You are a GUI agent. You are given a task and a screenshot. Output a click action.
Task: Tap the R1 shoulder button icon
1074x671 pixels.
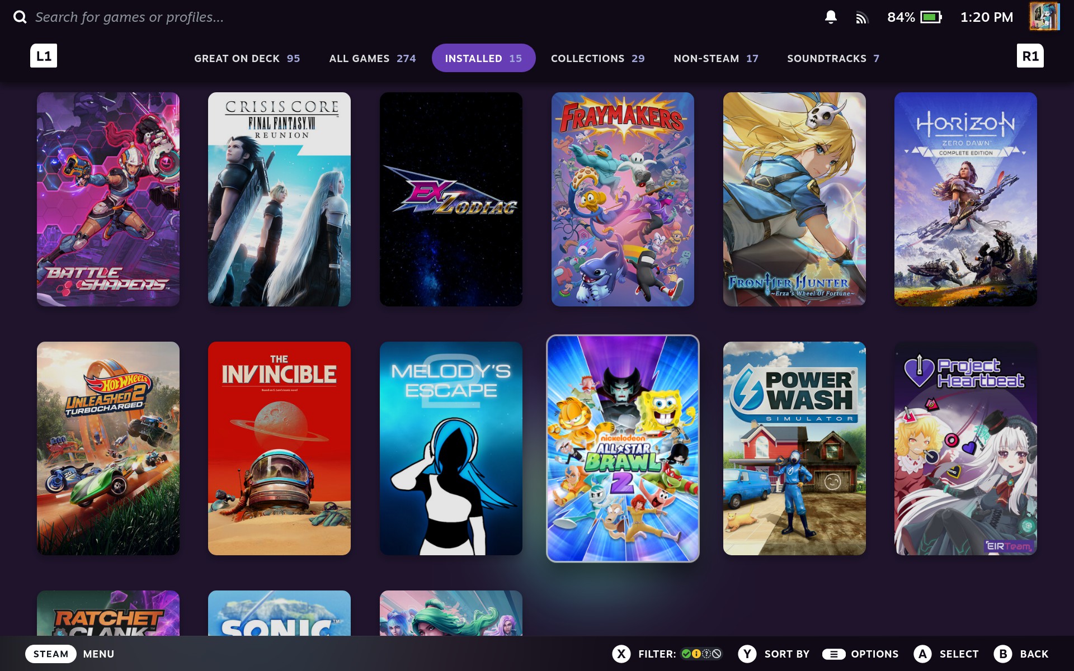[1030, 56]
